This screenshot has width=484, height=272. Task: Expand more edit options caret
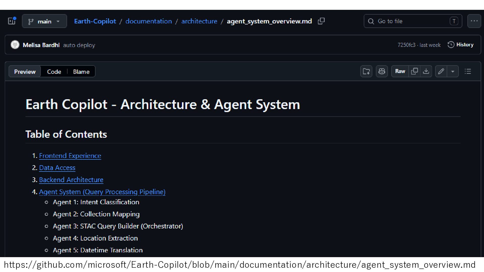453,72
